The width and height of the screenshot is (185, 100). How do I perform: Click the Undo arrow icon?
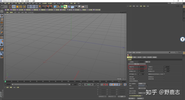point(3,7)
